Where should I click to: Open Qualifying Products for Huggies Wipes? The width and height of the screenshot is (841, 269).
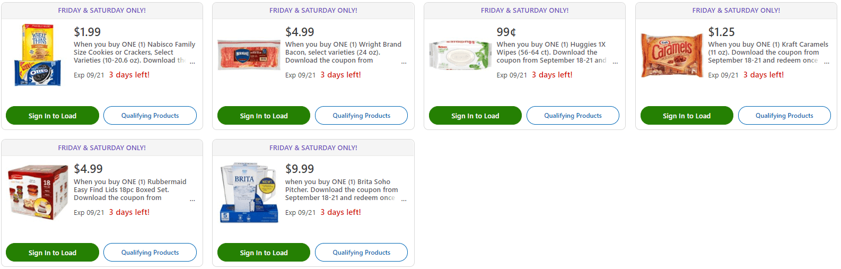point(573,116)
